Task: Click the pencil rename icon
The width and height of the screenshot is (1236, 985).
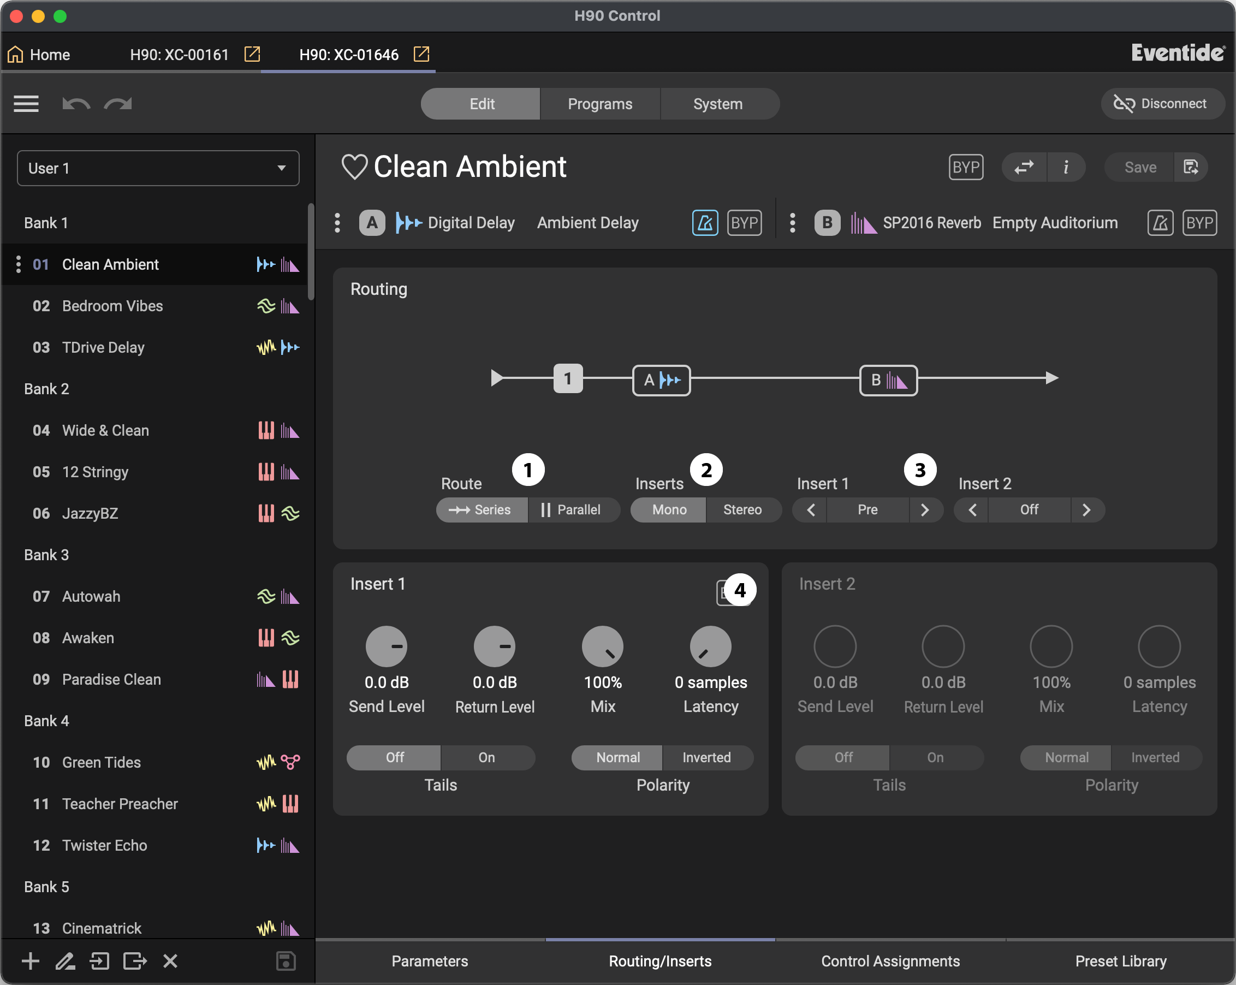Action: coord(65,960)
